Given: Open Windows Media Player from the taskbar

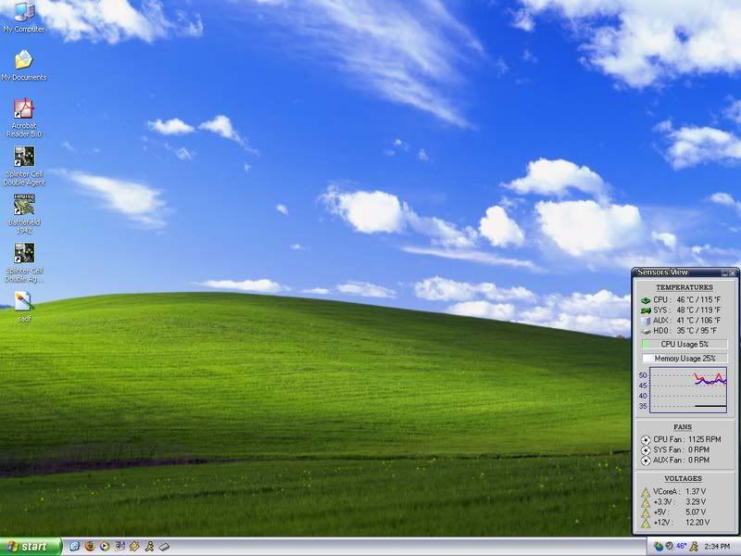Looking at the screenshot, I should tap(105, 546).
